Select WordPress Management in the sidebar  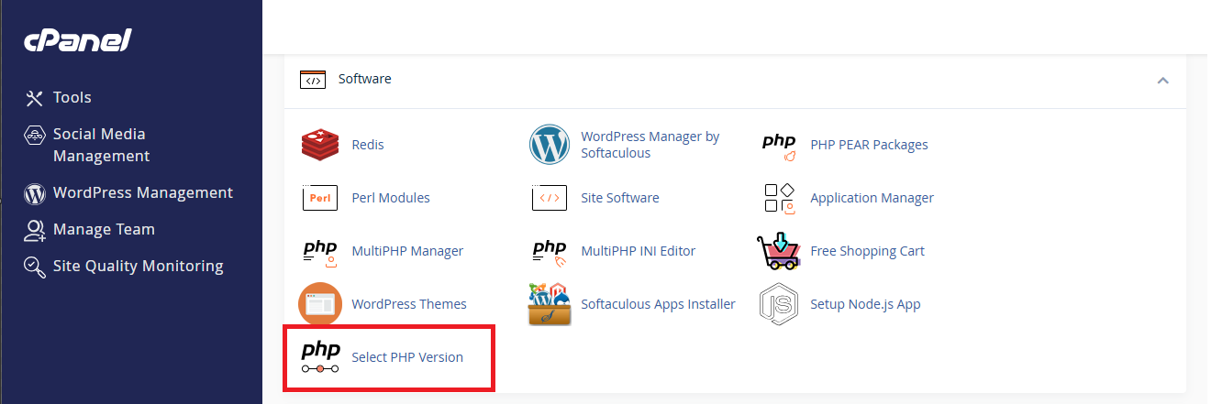point(143,193)
